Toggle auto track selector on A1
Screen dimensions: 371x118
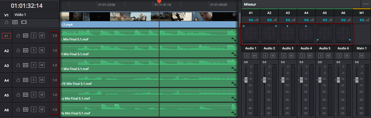click(x=25, y=36)
